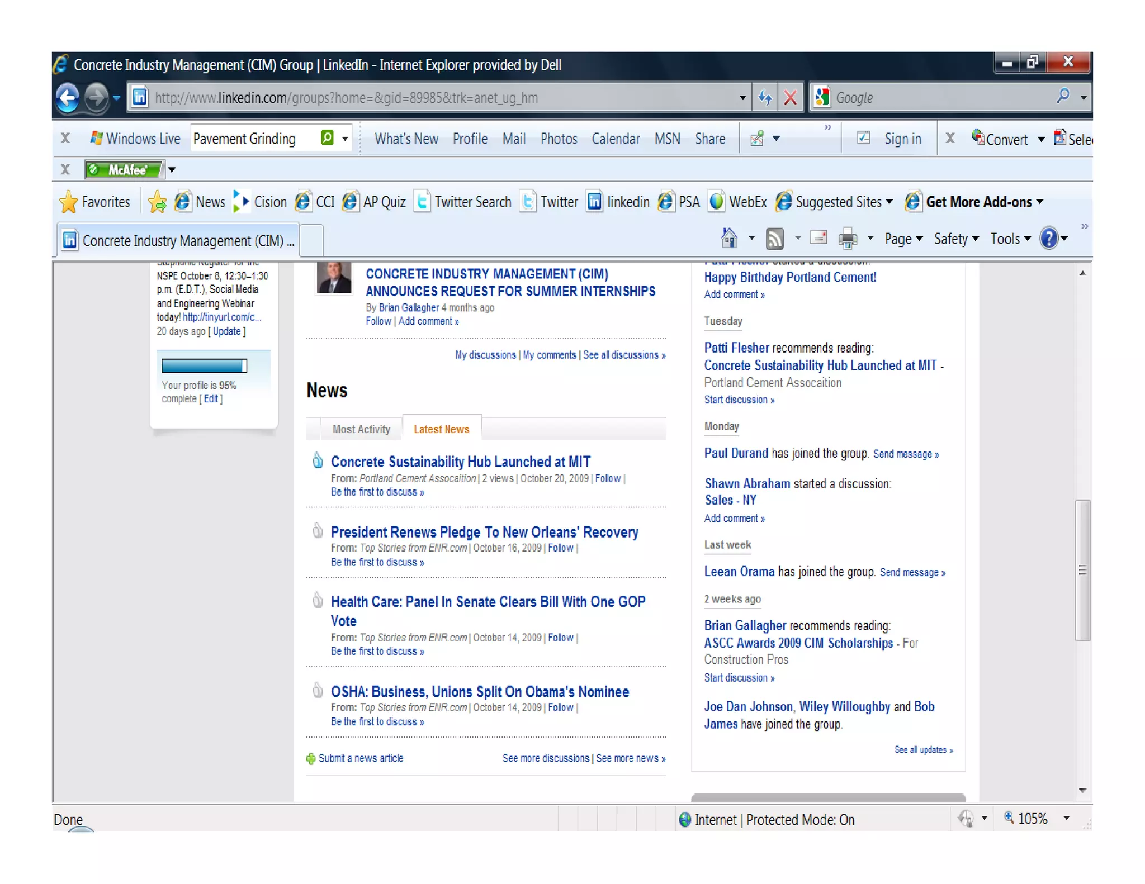Switch to the Most Activity tab
This screenshot has height=884, width=1145.
[x=361, y=429]
